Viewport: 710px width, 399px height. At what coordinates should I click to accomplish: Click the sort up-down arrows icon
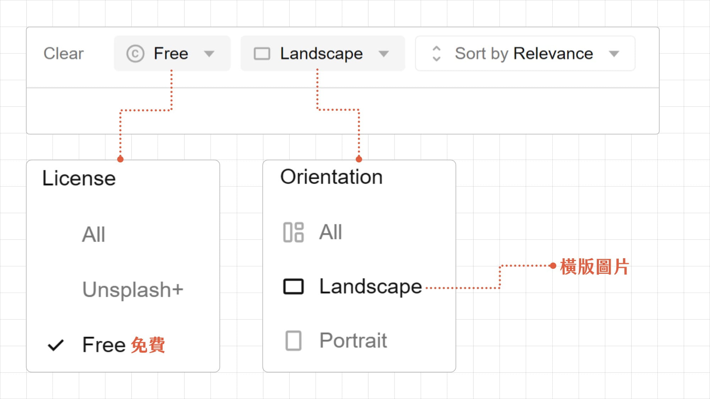pyautogui.click(x=437, y=54)
